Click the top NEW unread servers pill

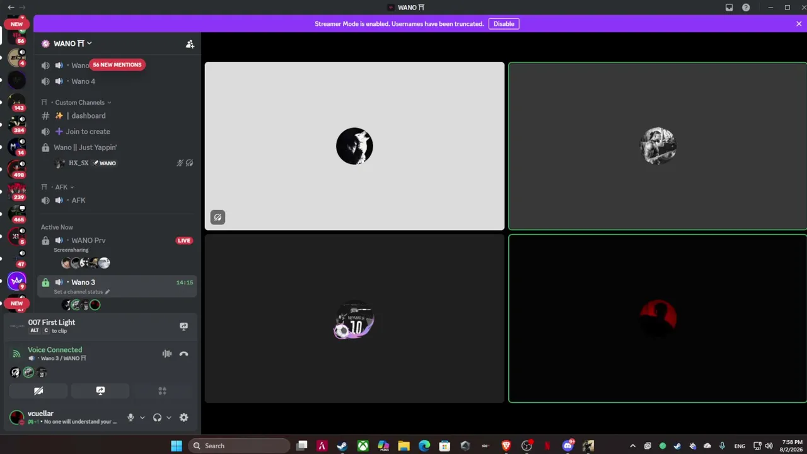[16, 24]
